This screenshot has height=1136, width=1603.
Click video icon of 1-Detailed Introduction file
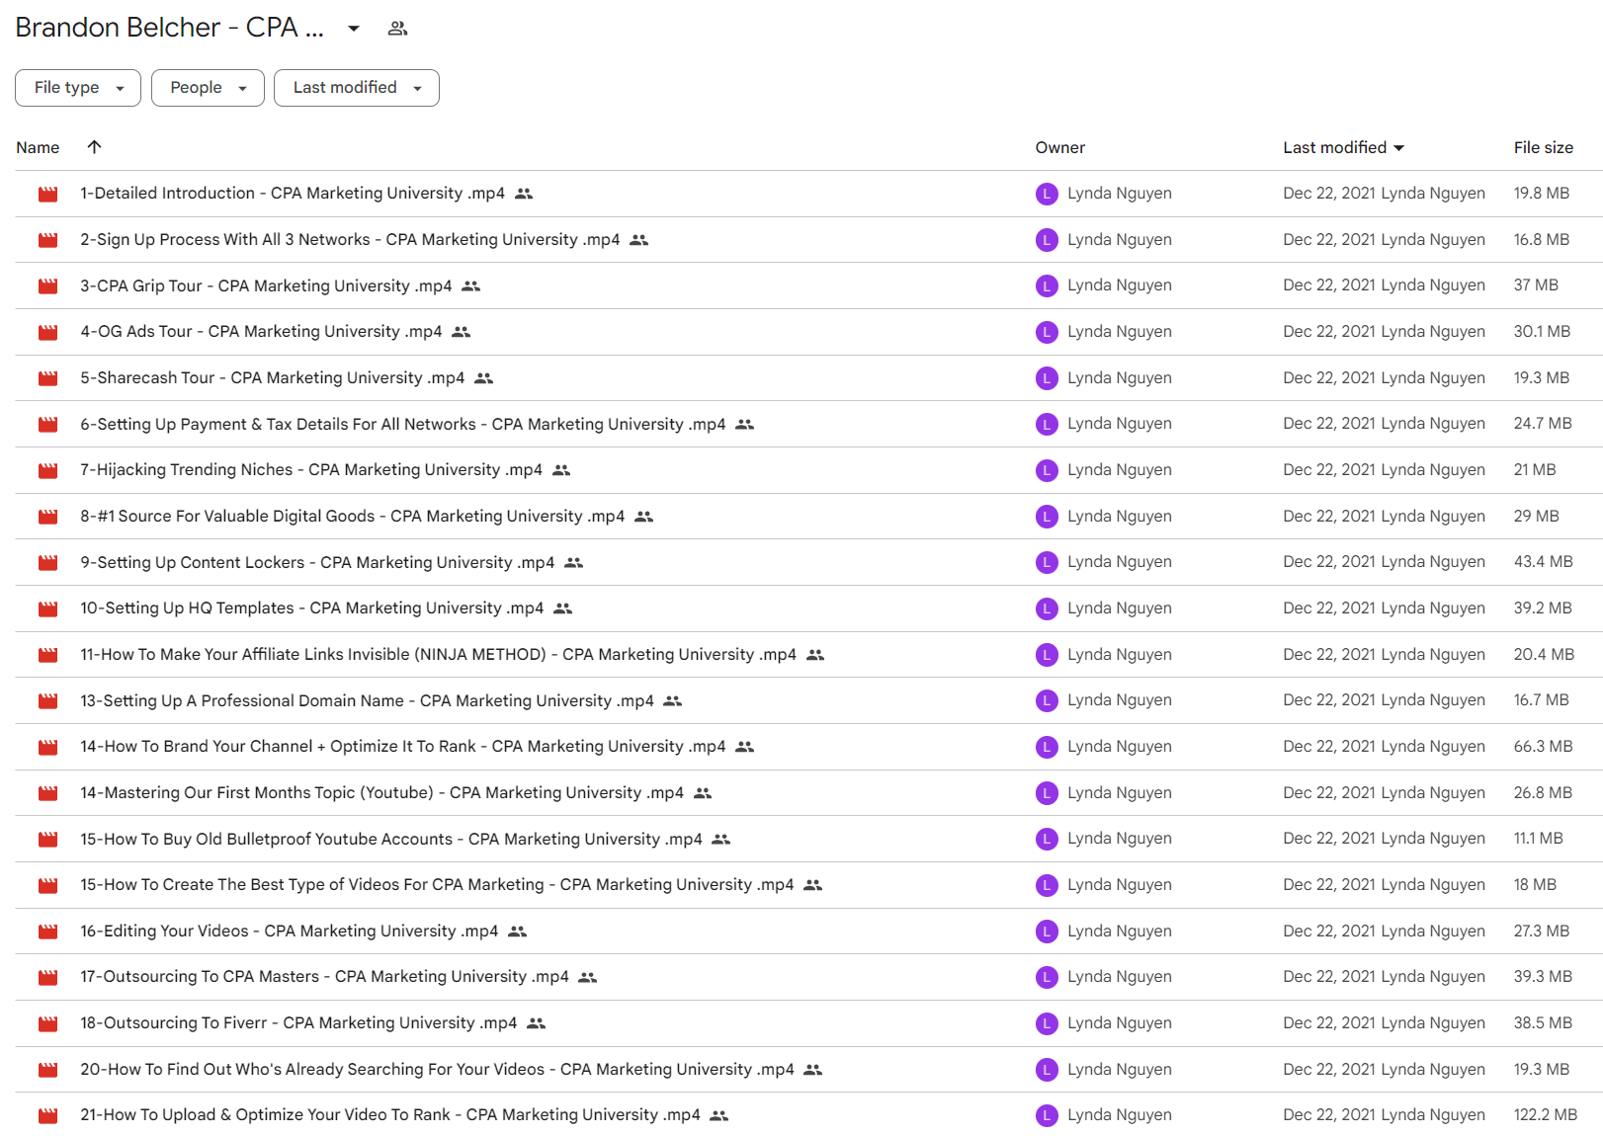coord(47,194)
